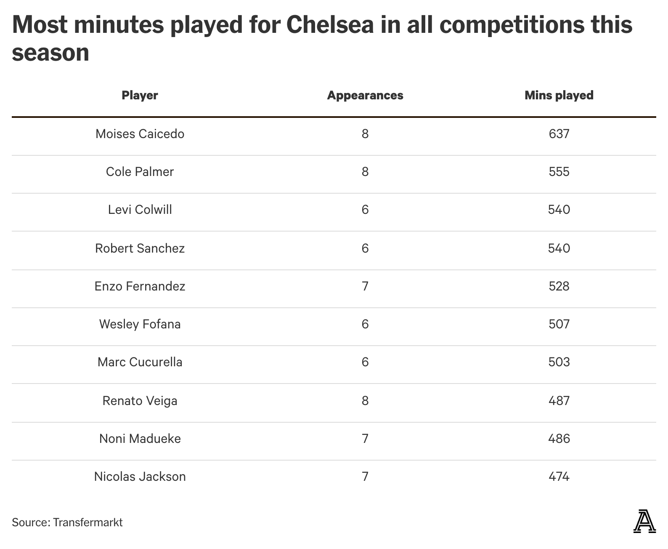Click Robert Sanchez's name
This screenshot has width=668, height=549.
pyautogui.click(x=140, y=248)
